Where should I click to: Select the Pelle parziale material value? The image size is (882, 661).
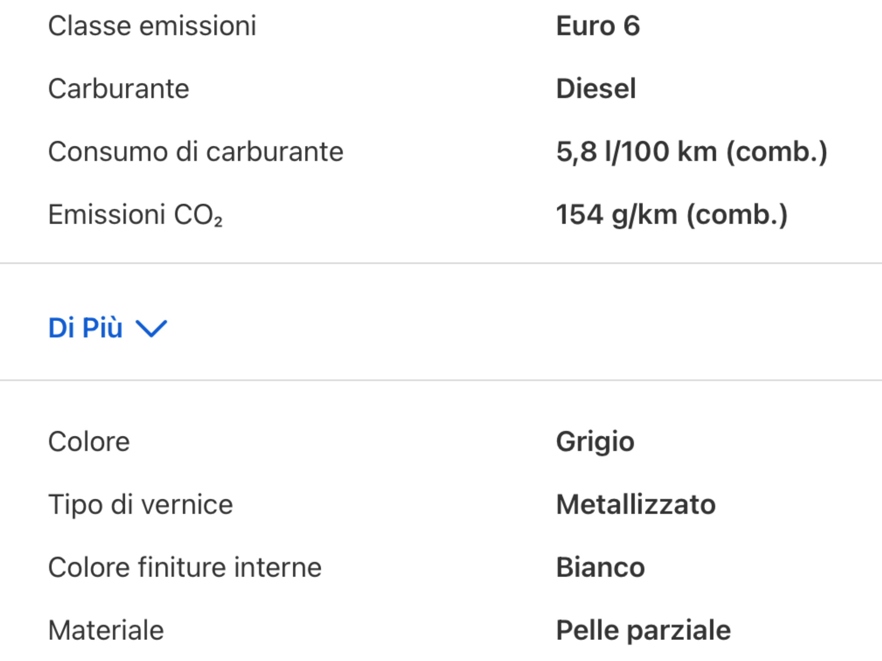tap(643, 630)
